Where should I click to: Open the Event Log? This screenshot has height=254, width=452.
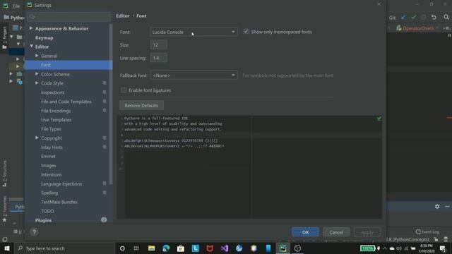click(x=427, y=231)
